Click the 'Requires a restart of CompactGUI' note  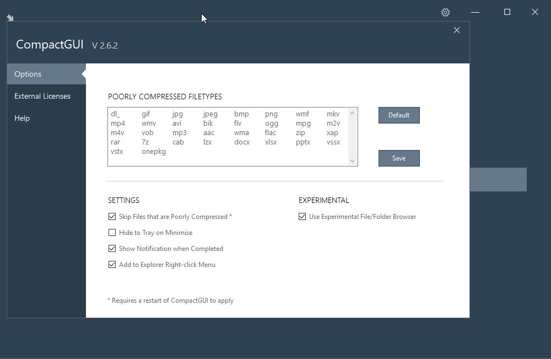pyautogui.click(x=170, y=301)
